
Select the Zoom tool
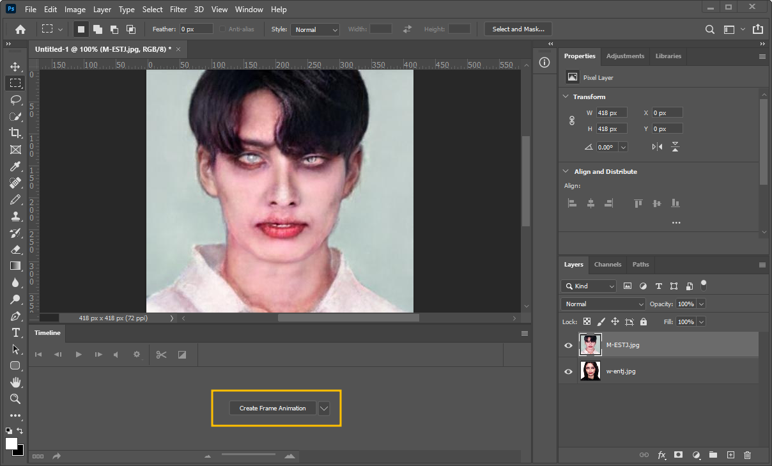coord(15,399)
